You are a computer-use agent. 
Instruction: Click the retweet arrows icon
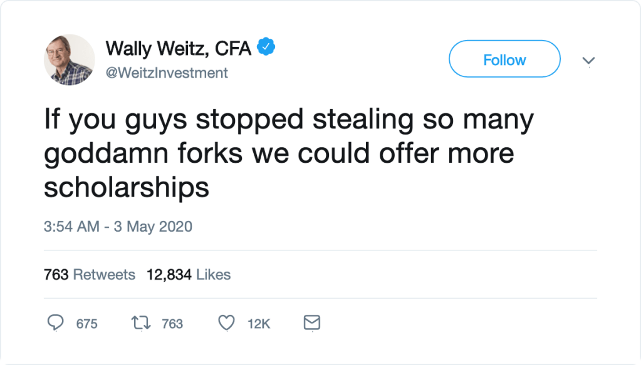[x=141, y=323]
